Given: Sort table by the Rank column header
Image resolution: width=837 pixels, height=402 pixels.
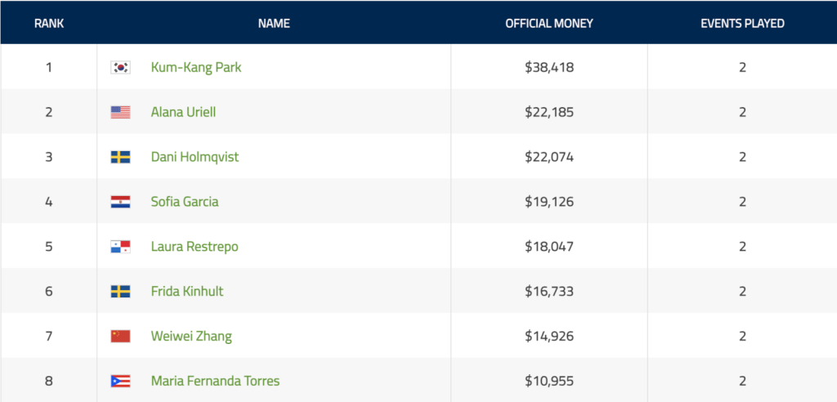Looking at the screenshot, I should coord(49,24).
